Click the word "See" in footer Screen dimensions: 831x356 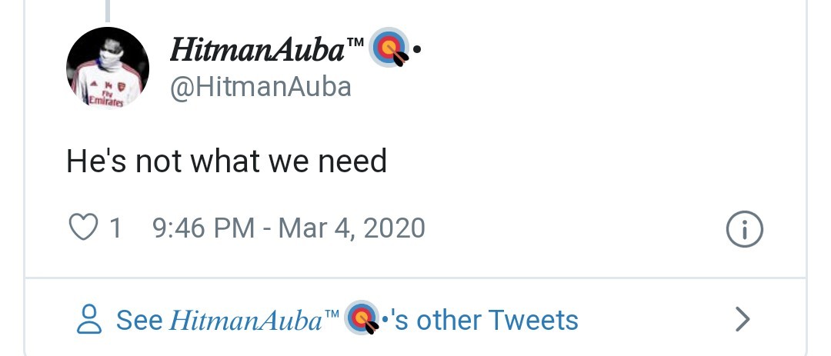pos(139,320)
